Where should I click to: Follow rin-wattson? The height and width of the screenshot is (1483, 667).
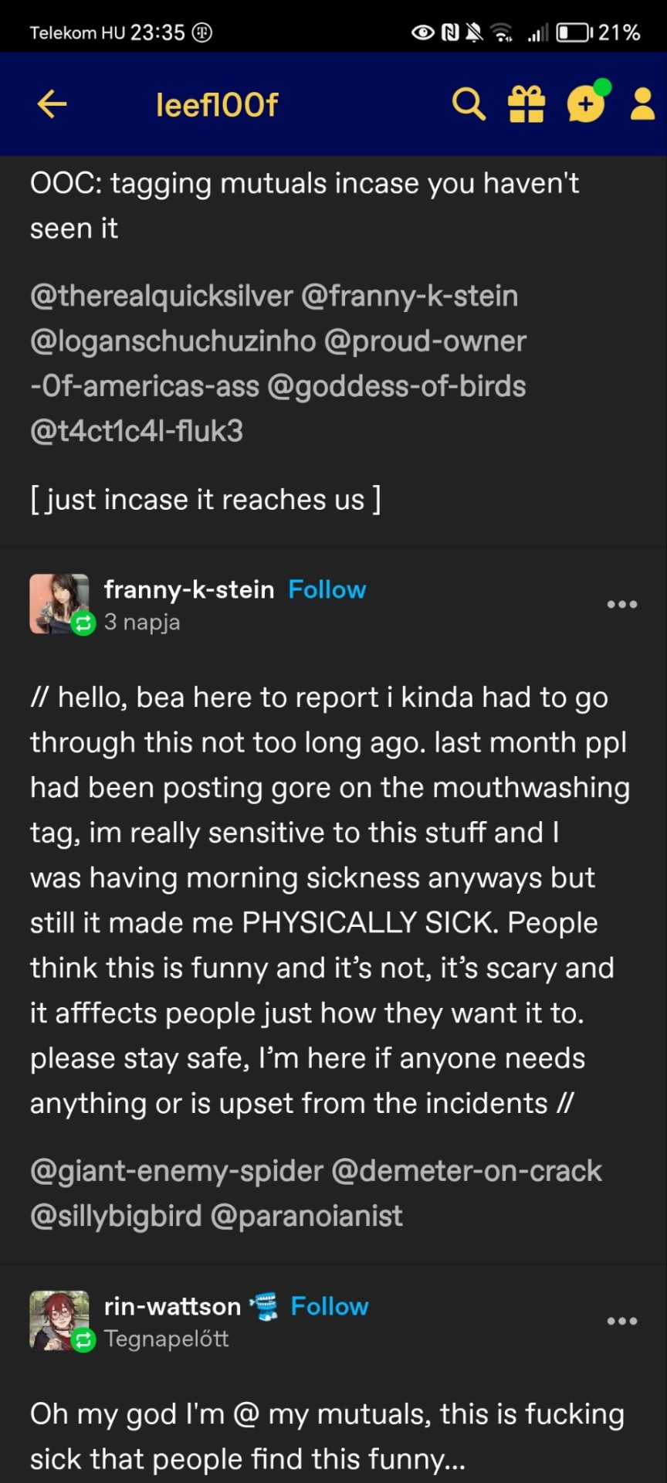329,1306
